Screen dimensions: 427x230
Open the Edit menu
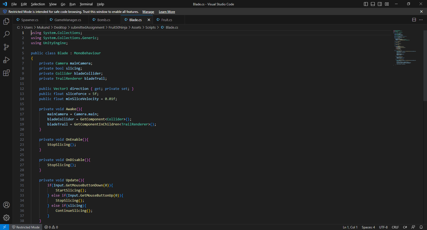click(x=24, y=4)
